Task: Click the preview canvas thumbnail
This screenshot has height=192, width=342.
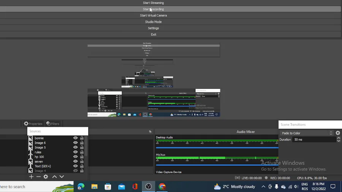Action: 154,80
